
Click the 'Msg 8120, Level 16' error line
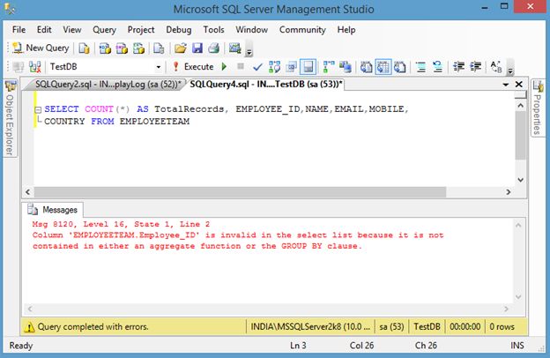[x=121, y=224]
